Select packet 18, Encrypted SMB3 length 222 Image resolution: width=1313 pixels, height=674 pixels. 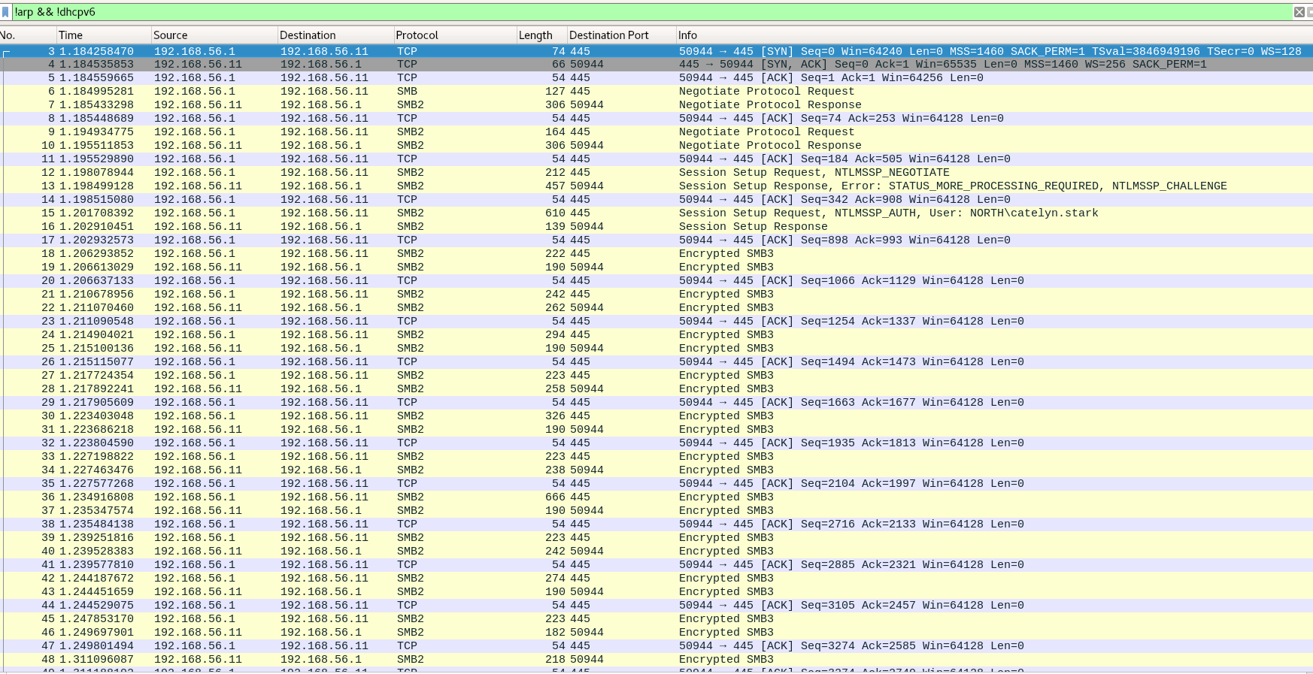[x=656, y=254]
